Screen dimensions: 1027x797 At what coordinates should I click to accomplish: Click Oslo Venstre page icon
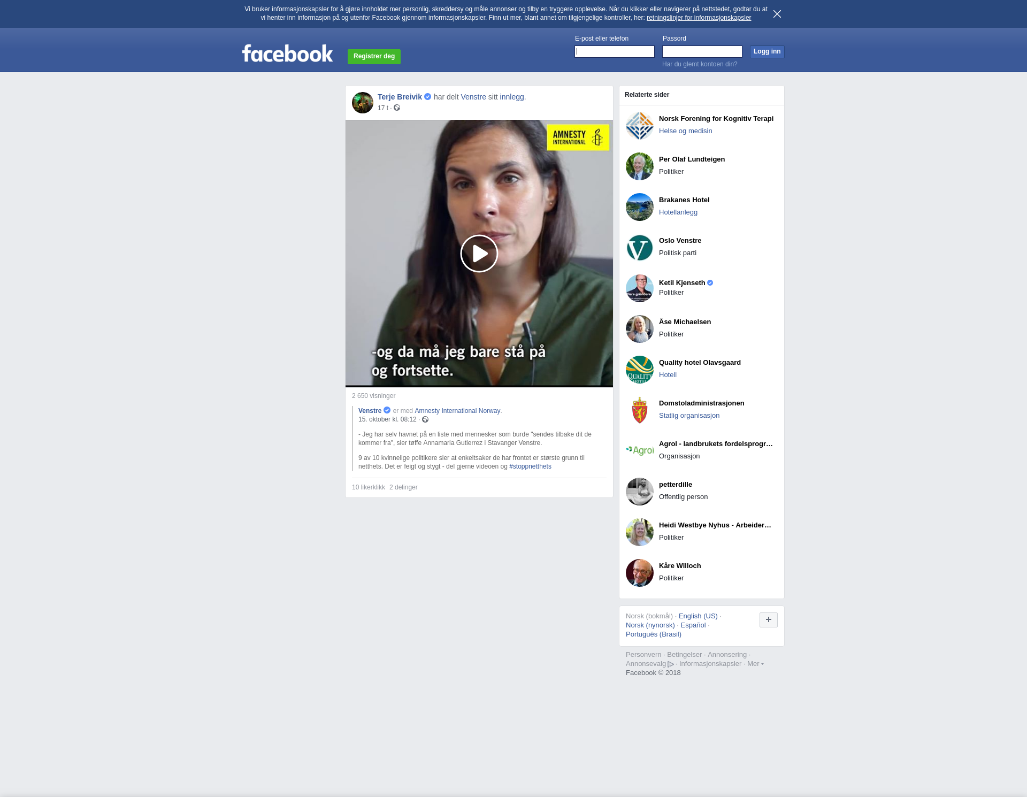[640, 248]
